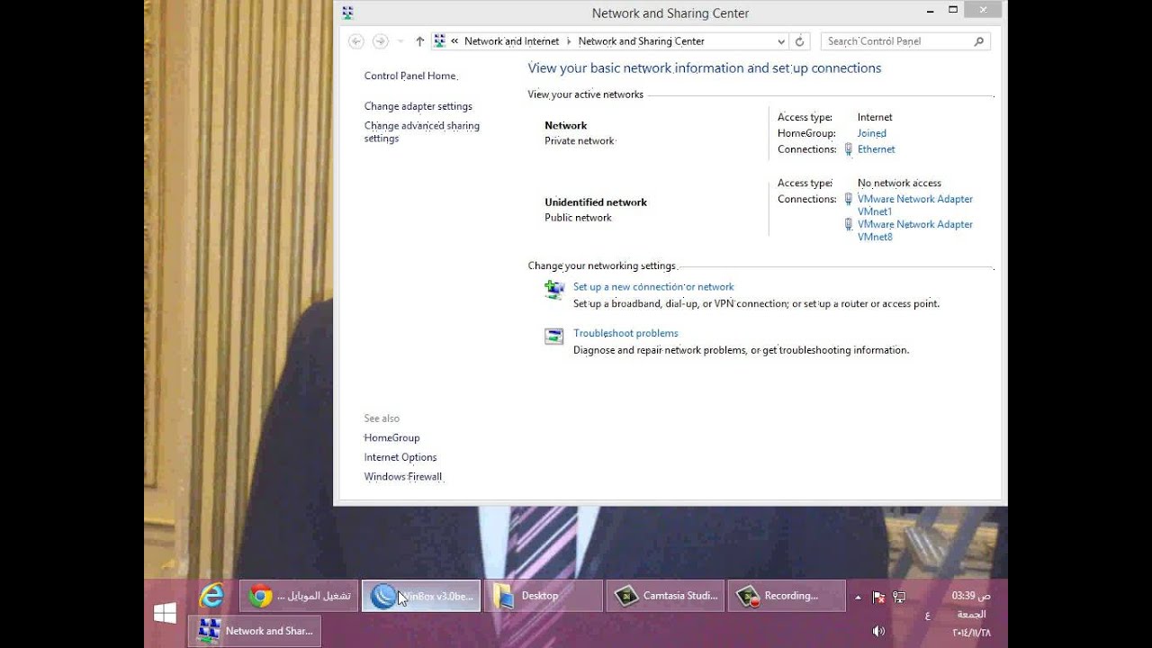Image resolution: width=1152 pixels, height=648 pixels.
Task: Go up one level with the Up arrow
Action: pyautogui.click(x=420, y=41)
